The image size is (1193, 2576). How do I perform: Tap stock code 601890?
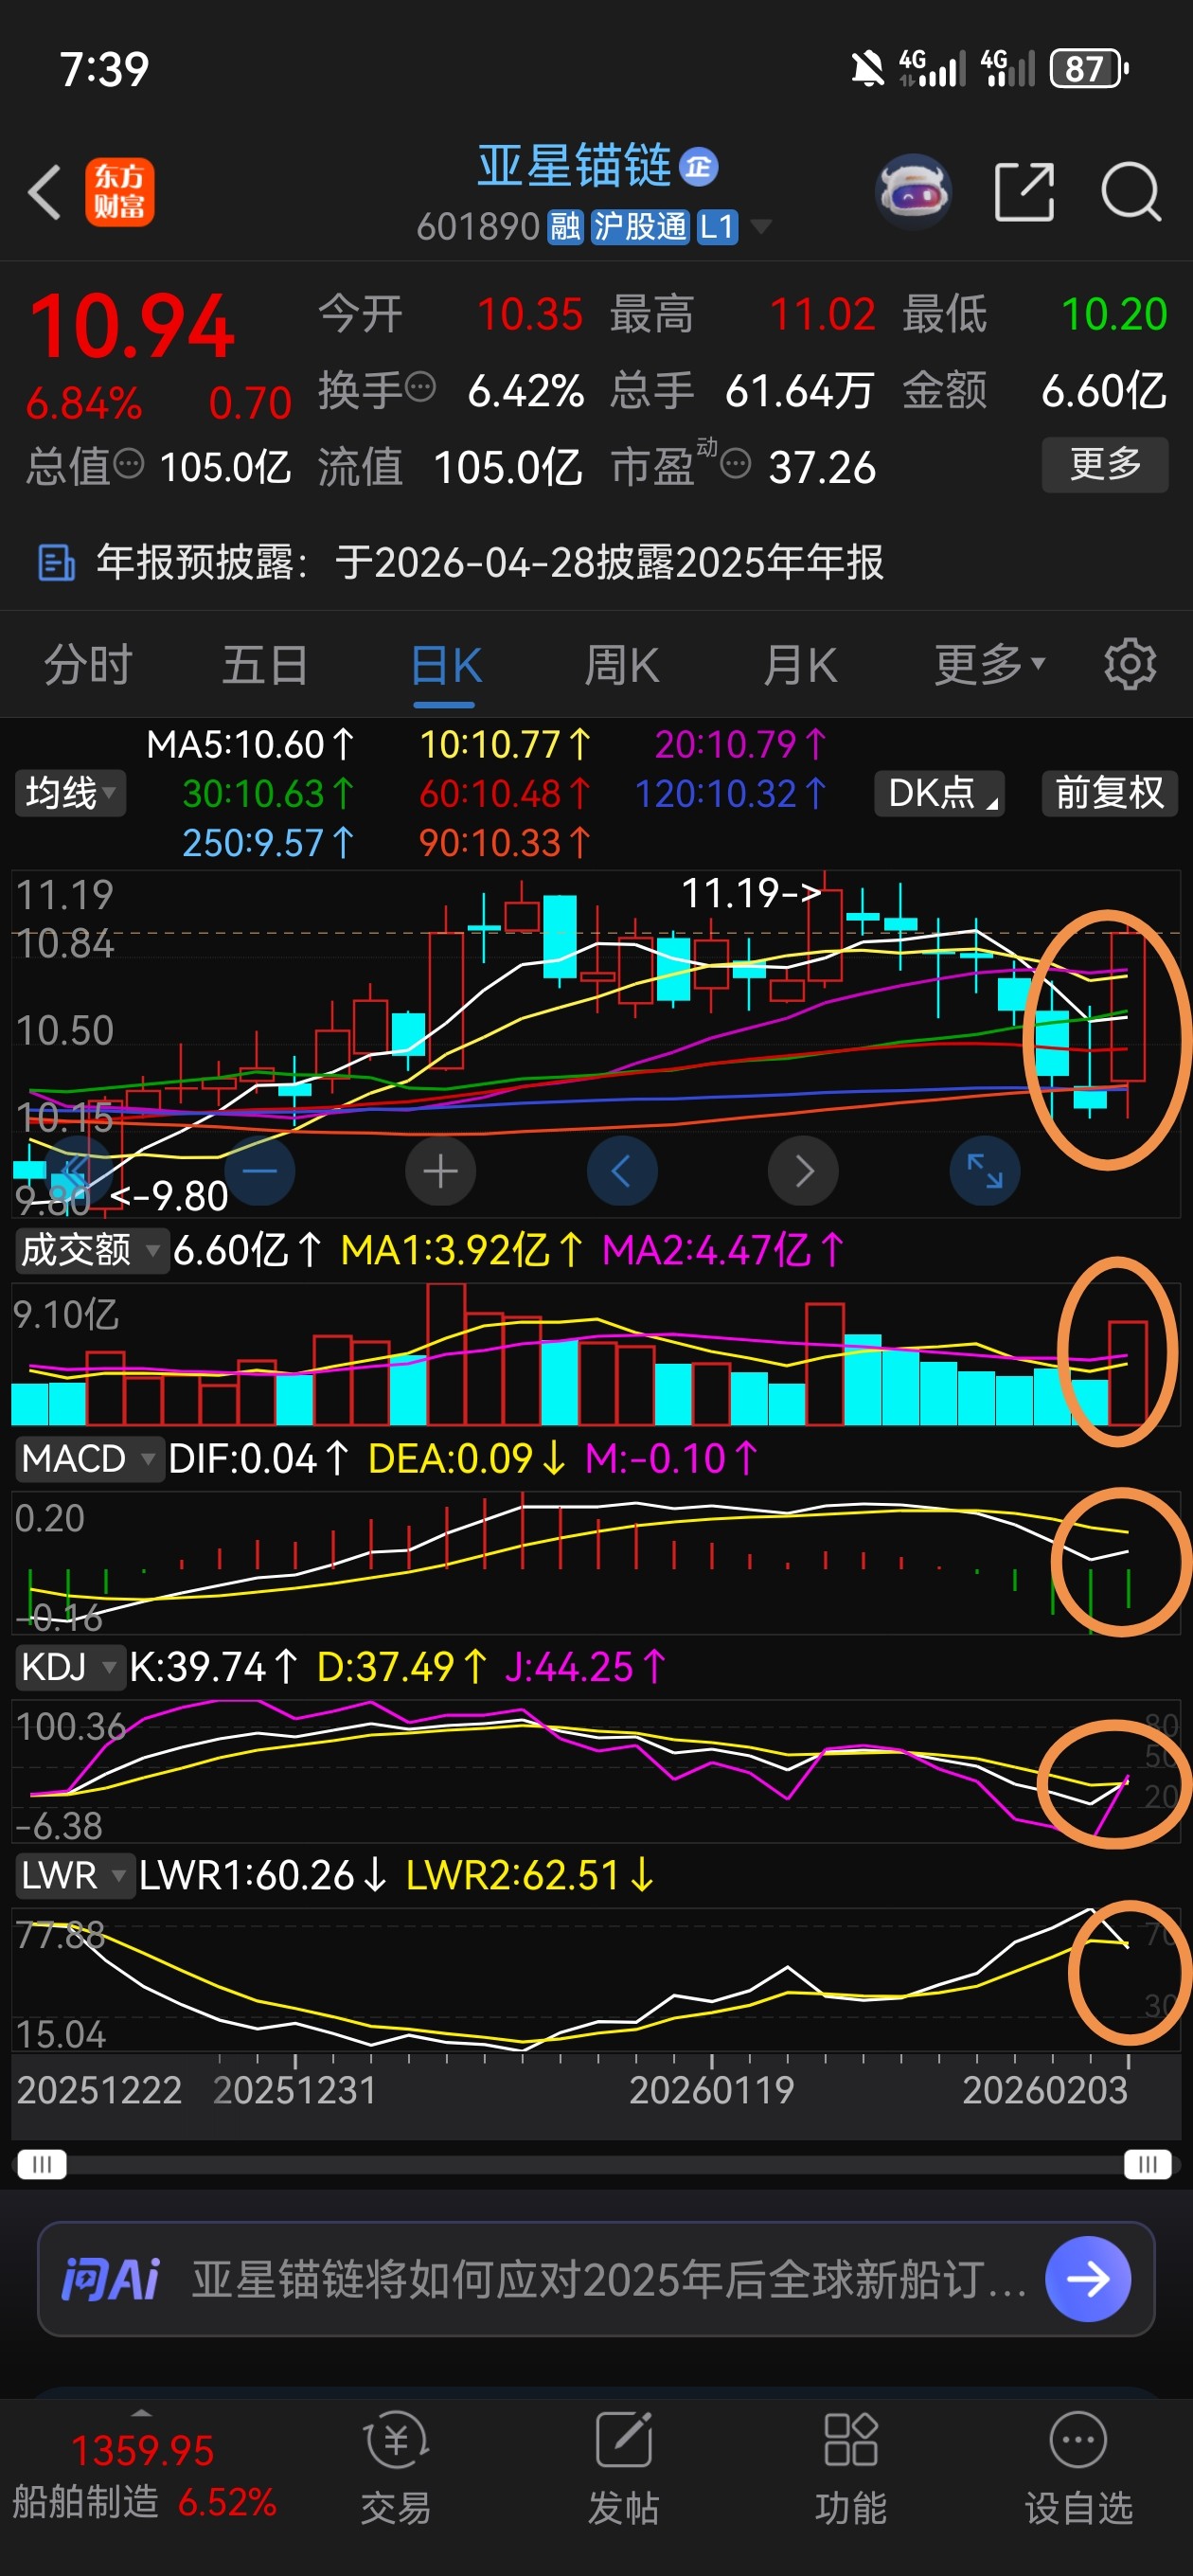pyautogui.click(x=478, y=227)
